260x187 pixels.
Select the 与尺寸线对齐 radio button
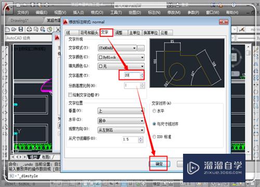(x=154, y=124)
